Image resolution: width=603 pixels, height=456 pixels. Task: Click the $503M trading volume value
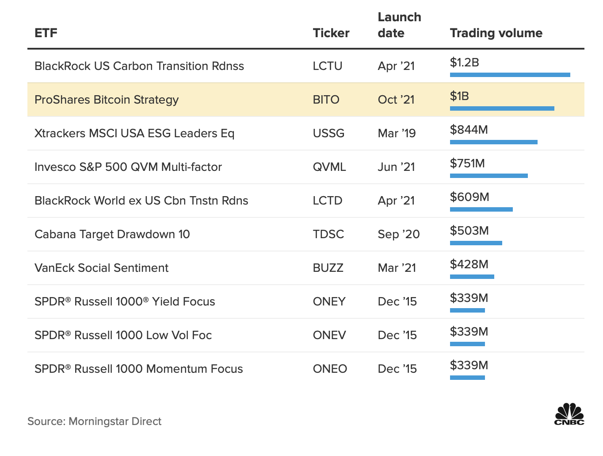click(469, 231)
